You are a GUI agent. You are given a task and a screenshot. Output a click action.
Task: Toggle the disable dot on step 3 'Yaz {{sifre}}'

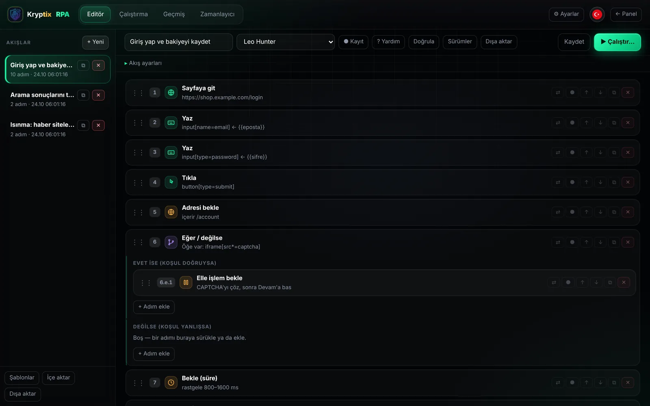click(x=572, y=153)
